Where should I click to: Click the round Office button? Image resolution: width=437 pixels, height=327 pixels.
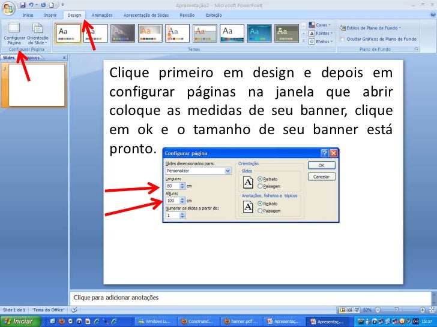click(8, 8)
